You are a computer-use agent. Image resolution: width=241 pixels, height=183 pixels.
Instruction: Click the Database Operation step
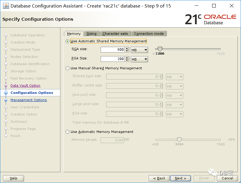point(28,35)
